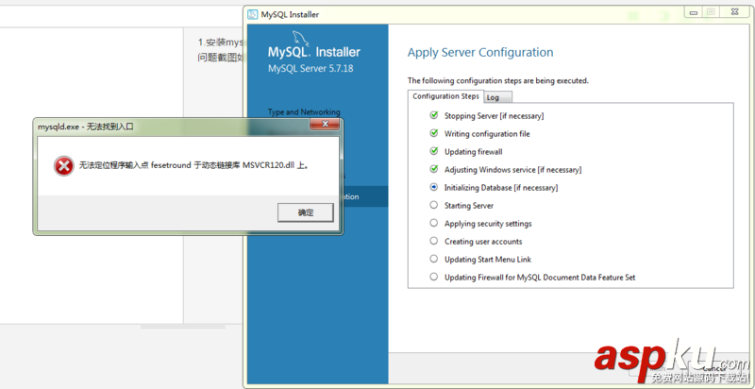Minimize the MySQL Installer window
Viewport: 755px width, 389px height.
694,13
